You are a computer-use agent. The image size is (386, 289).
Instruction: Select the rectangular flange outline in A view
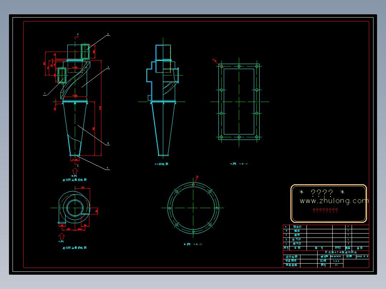239,102
